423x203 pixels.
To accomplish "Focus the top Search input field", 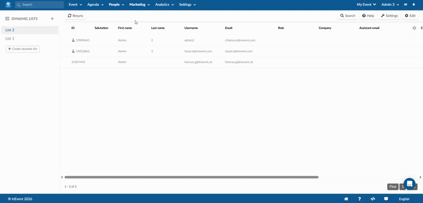I will pos(39,5).
